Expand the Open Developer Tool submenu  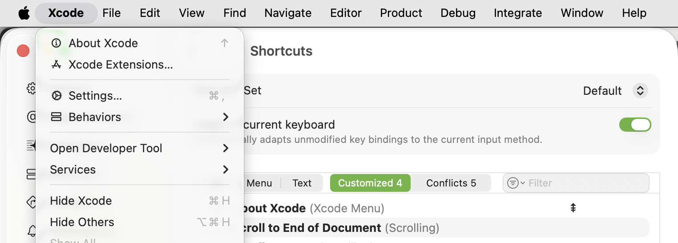tap(226, 148)
